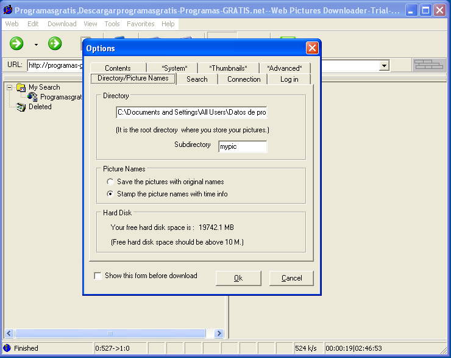Open the Favorites menu
Screen dimensions: 451x358
click(x=141, y=24)
